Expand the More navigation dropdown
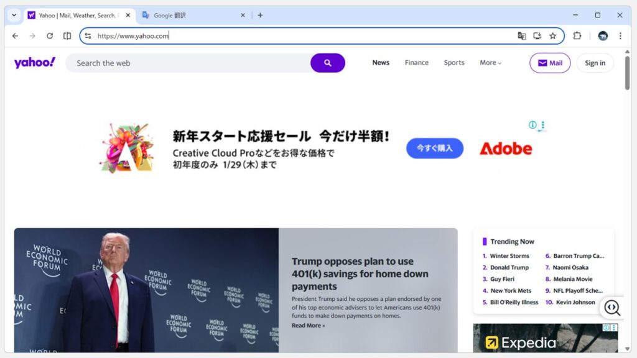Image resolution: width=637 pixels, height=358 pixels. 490,63
